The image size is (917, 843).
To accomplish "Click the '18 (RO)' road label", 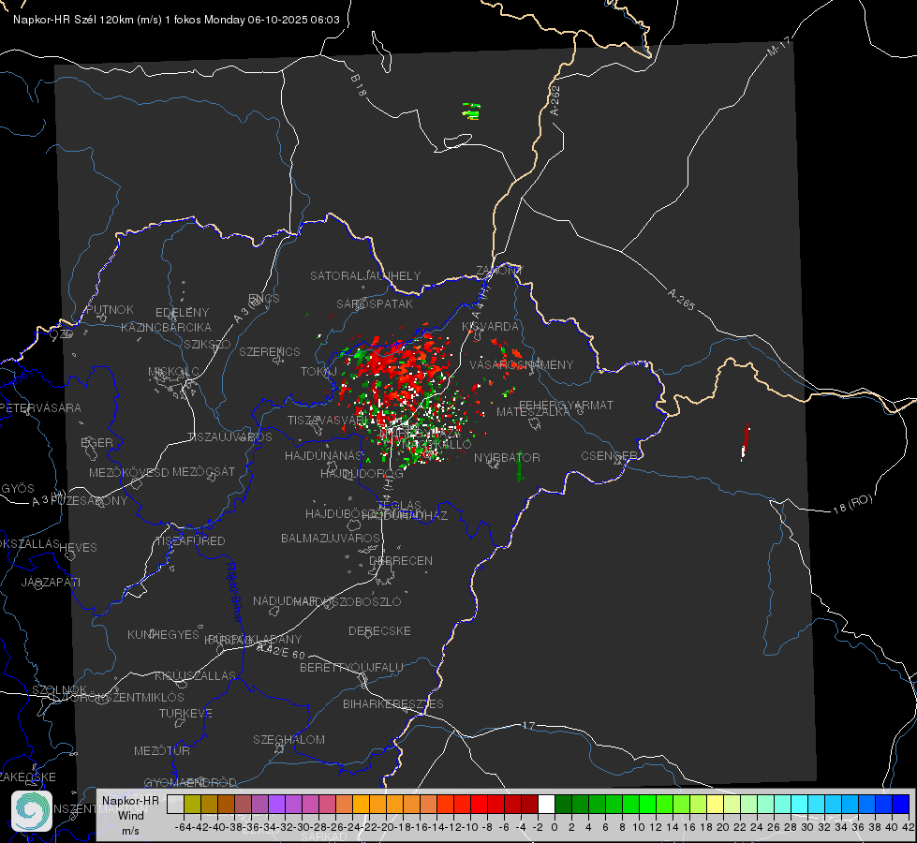I will [x=852, y=504].
